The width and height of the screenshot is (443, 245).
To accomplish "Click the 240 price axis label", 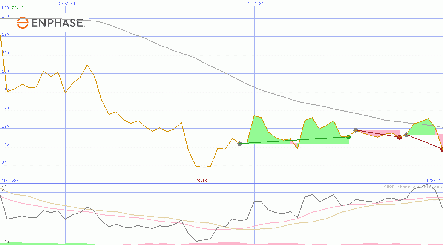I will pyautogui.click(x=5, y=16).
